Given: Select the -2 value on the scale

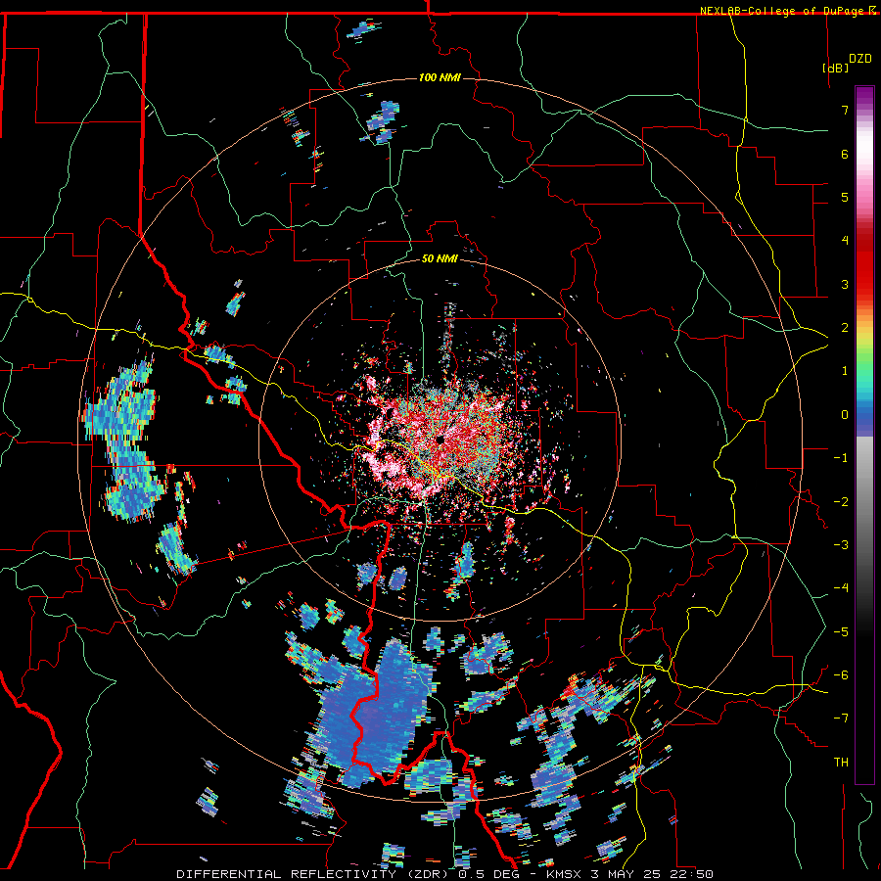Looking at the screenshot, I should pos(841,502).
